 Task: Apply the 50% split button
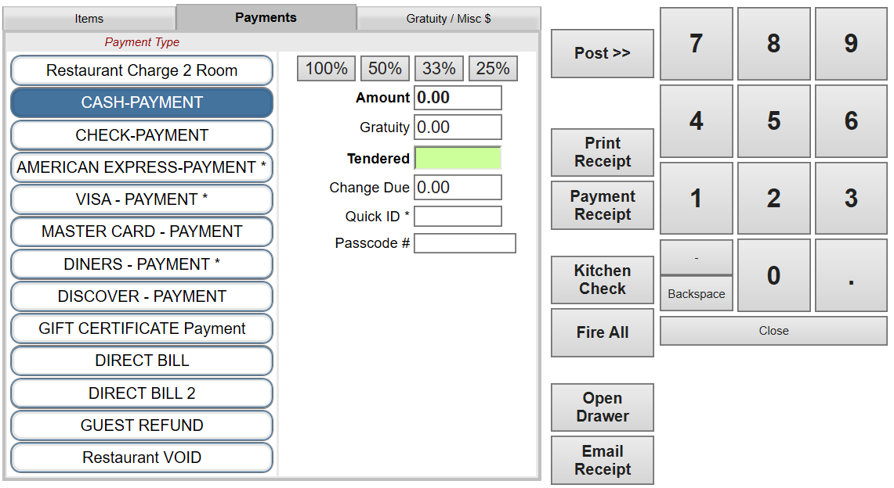(385, 69)
